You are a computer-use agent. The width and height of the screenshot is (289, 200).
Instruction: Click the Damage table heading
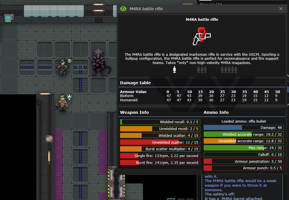click(x=135, y=83)
